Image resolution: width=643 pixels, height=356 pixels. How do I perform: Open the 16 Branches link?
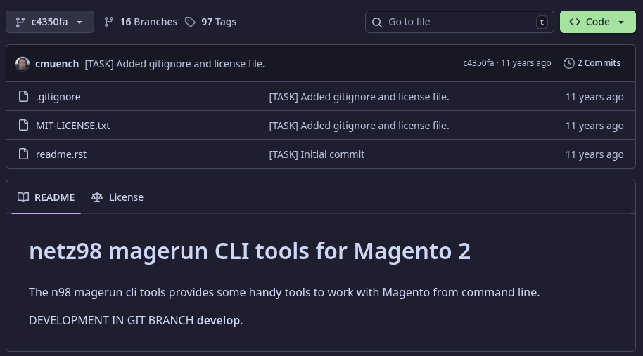click(x=141, y=22)
